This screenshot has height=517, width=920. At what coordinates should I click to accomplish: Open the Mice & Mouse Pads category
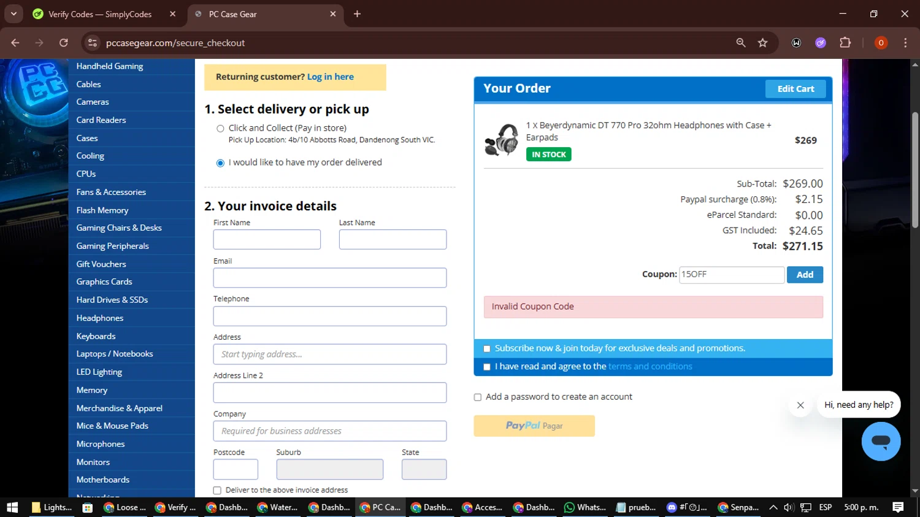click(112, 426)
